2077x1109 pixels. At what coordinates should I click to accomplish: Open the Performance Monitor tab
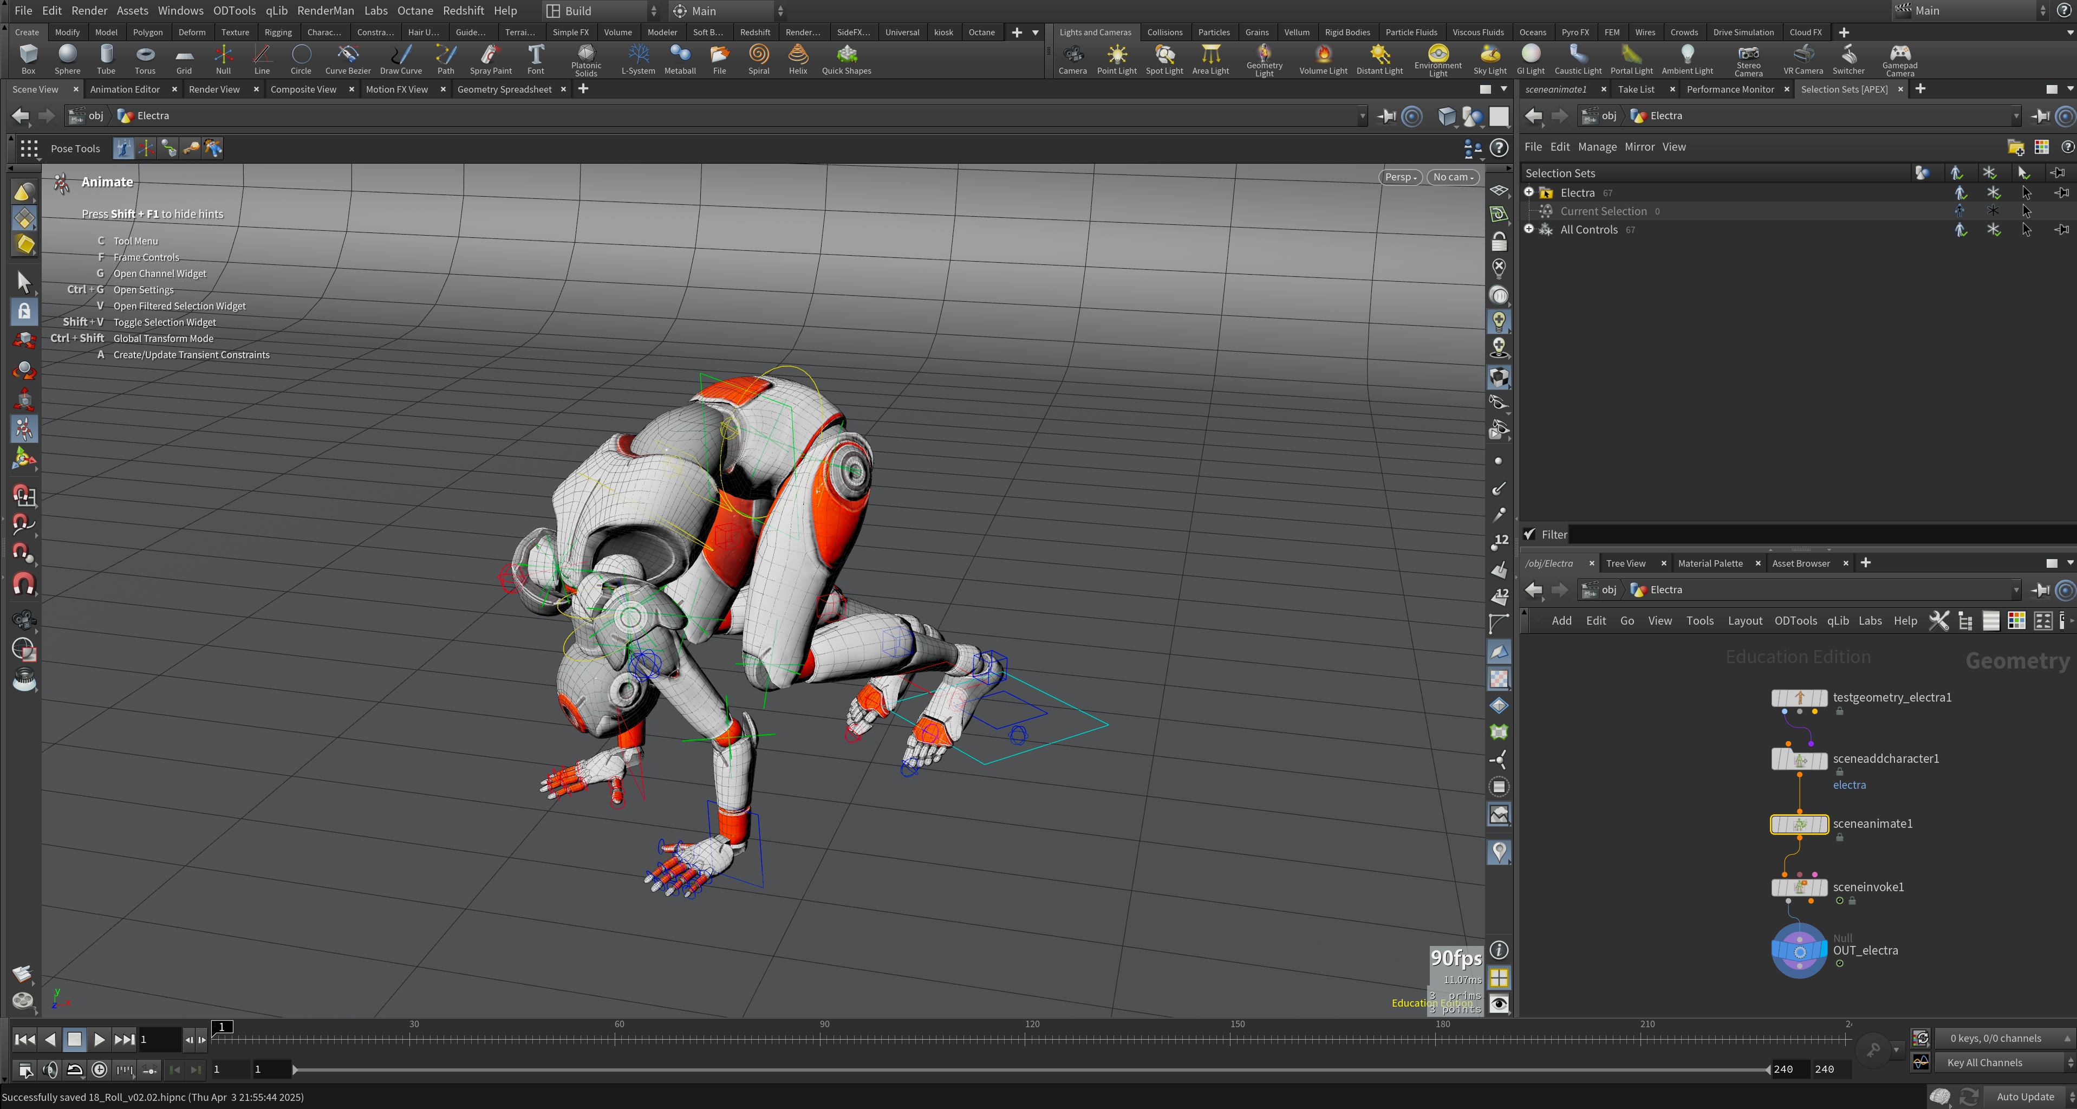coord(1729,89)
